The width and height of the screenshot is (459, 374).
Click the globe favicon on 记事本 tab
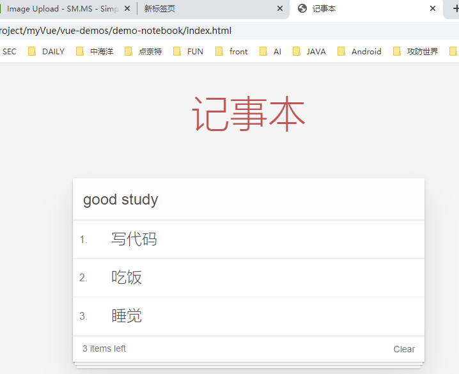pyautogui.click(x=302, y=9)
